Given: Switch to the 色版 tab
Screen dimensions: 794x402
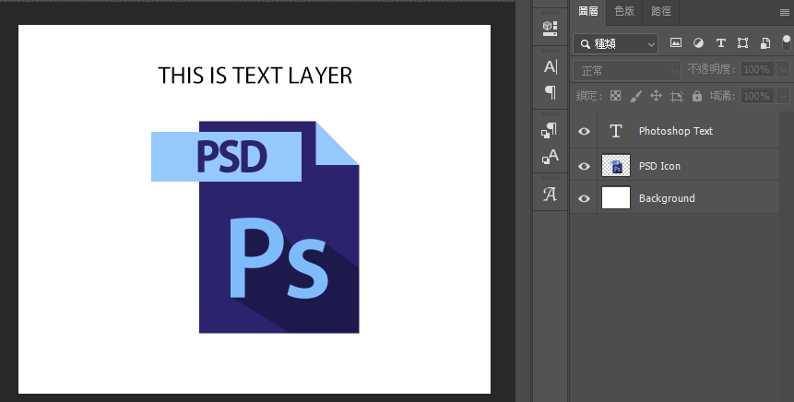Looking at the screenshot, I should [623, 12].
